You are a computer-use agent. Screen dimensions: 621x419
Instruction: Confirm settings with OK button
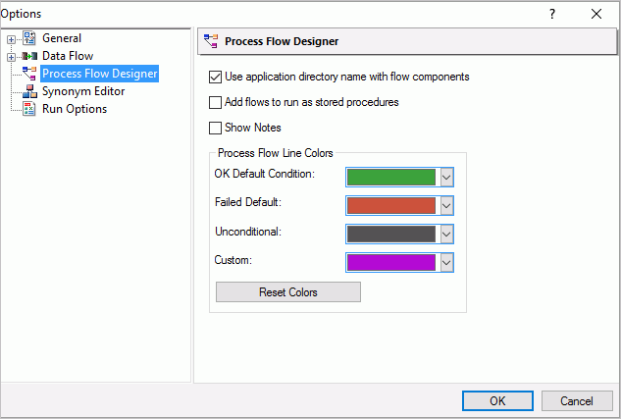(x=497, y=400)
